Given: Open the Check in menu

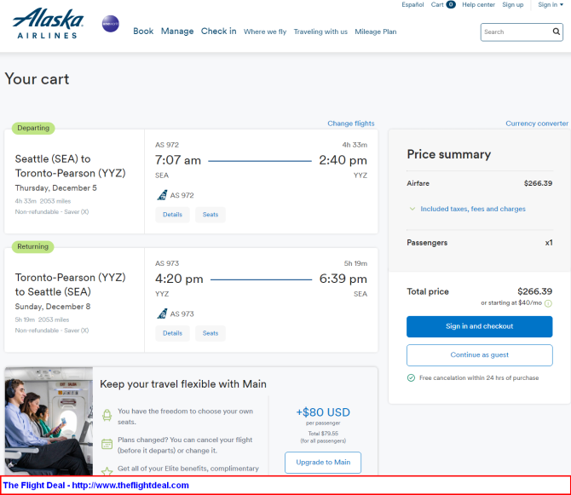Looking at the screenshot, I should click(218, 32).
